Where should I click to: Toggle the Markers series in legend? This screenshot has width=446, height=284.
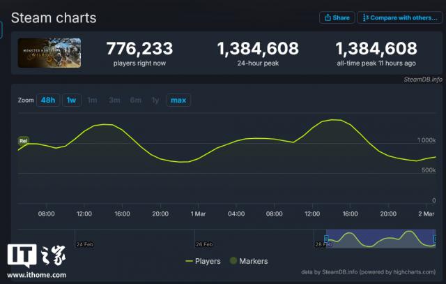[247, 261]
